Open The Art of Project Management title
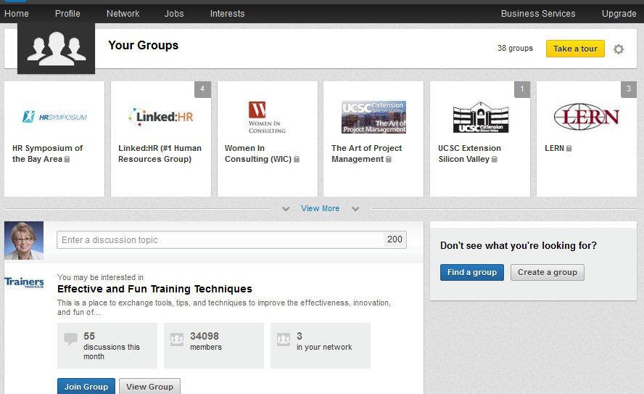The height and width of the screenshot is (394, 644). [x=366, y=154]
